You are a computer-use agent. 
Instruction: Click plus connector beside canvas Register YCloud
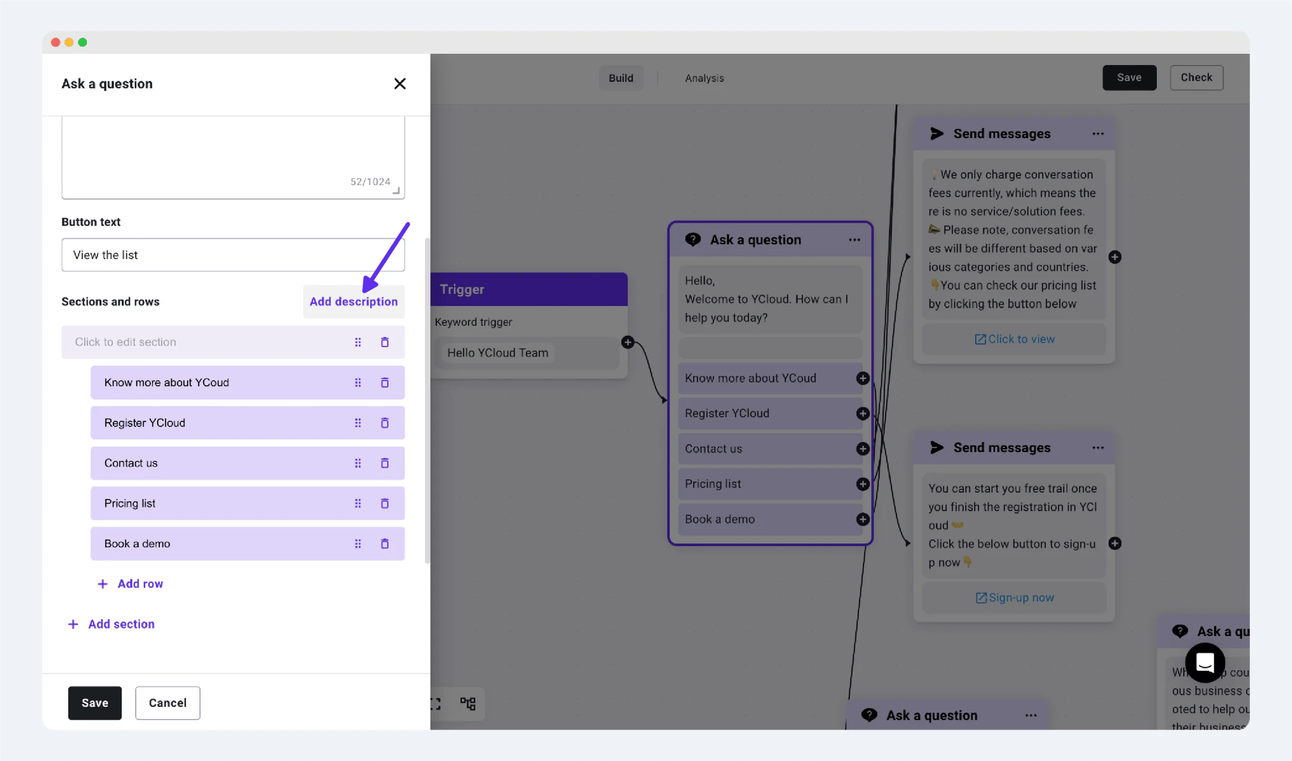(862, 413)
